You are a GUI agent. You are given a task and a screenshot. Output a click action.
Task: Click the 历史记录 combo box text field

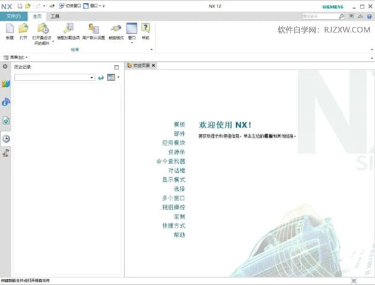pyautogui.click(x=52, y=77)
